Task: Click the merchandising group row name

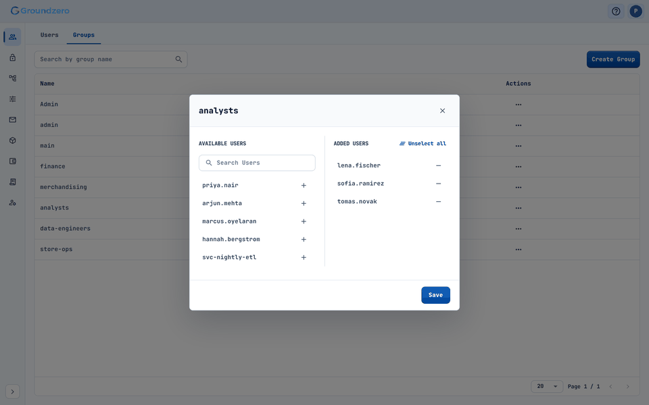Action: [x=64, y=187]
